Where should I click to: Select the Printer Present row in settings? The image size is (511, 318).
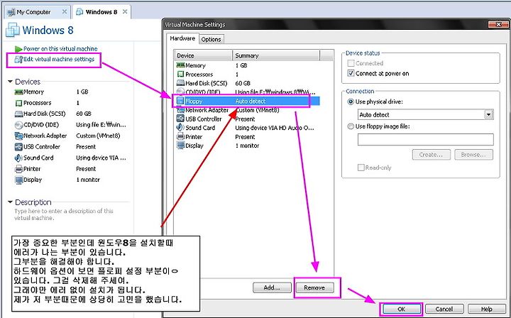(248, 137)
